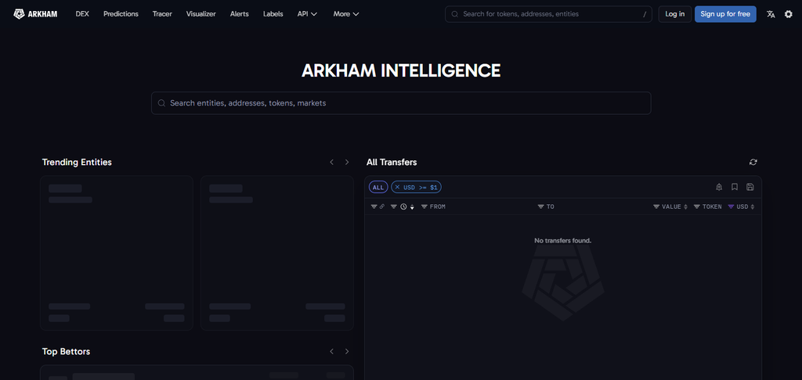This screenshot has height=380, width=802.
Task: Expand the More dropdown menu
Action: (x=346, y=14)
